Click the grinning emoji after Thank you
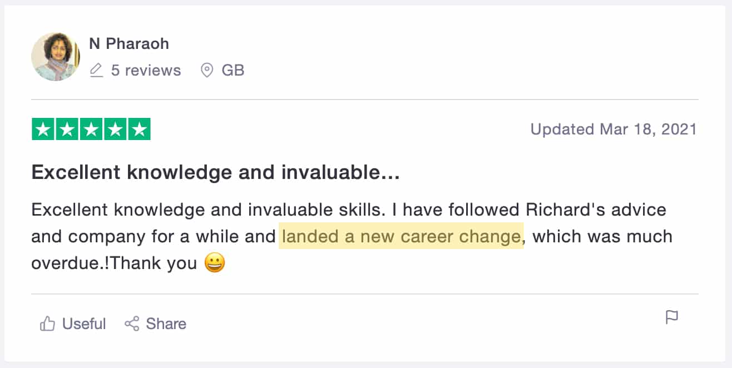The height and width of the screenshot is (368, 732). coord(215,262)
